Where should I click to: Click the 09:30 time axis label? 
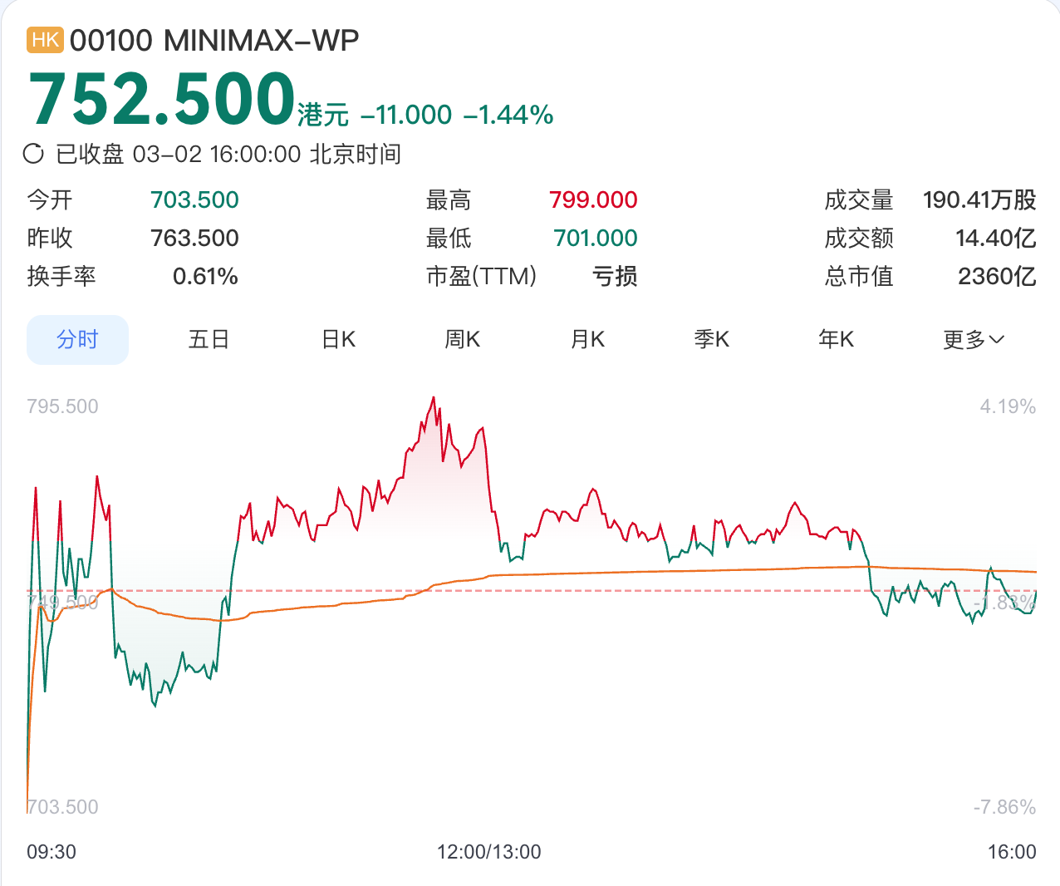[52, 852]
